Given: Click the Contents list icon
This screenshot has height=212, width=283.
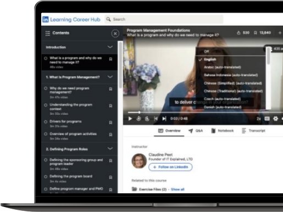Looking at the screenshot, I should click(48, 34).
